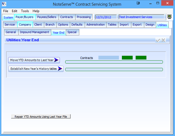Click the light blue Contracts counter box
This screenshot has height=136, width=175.
click(108, 58)
